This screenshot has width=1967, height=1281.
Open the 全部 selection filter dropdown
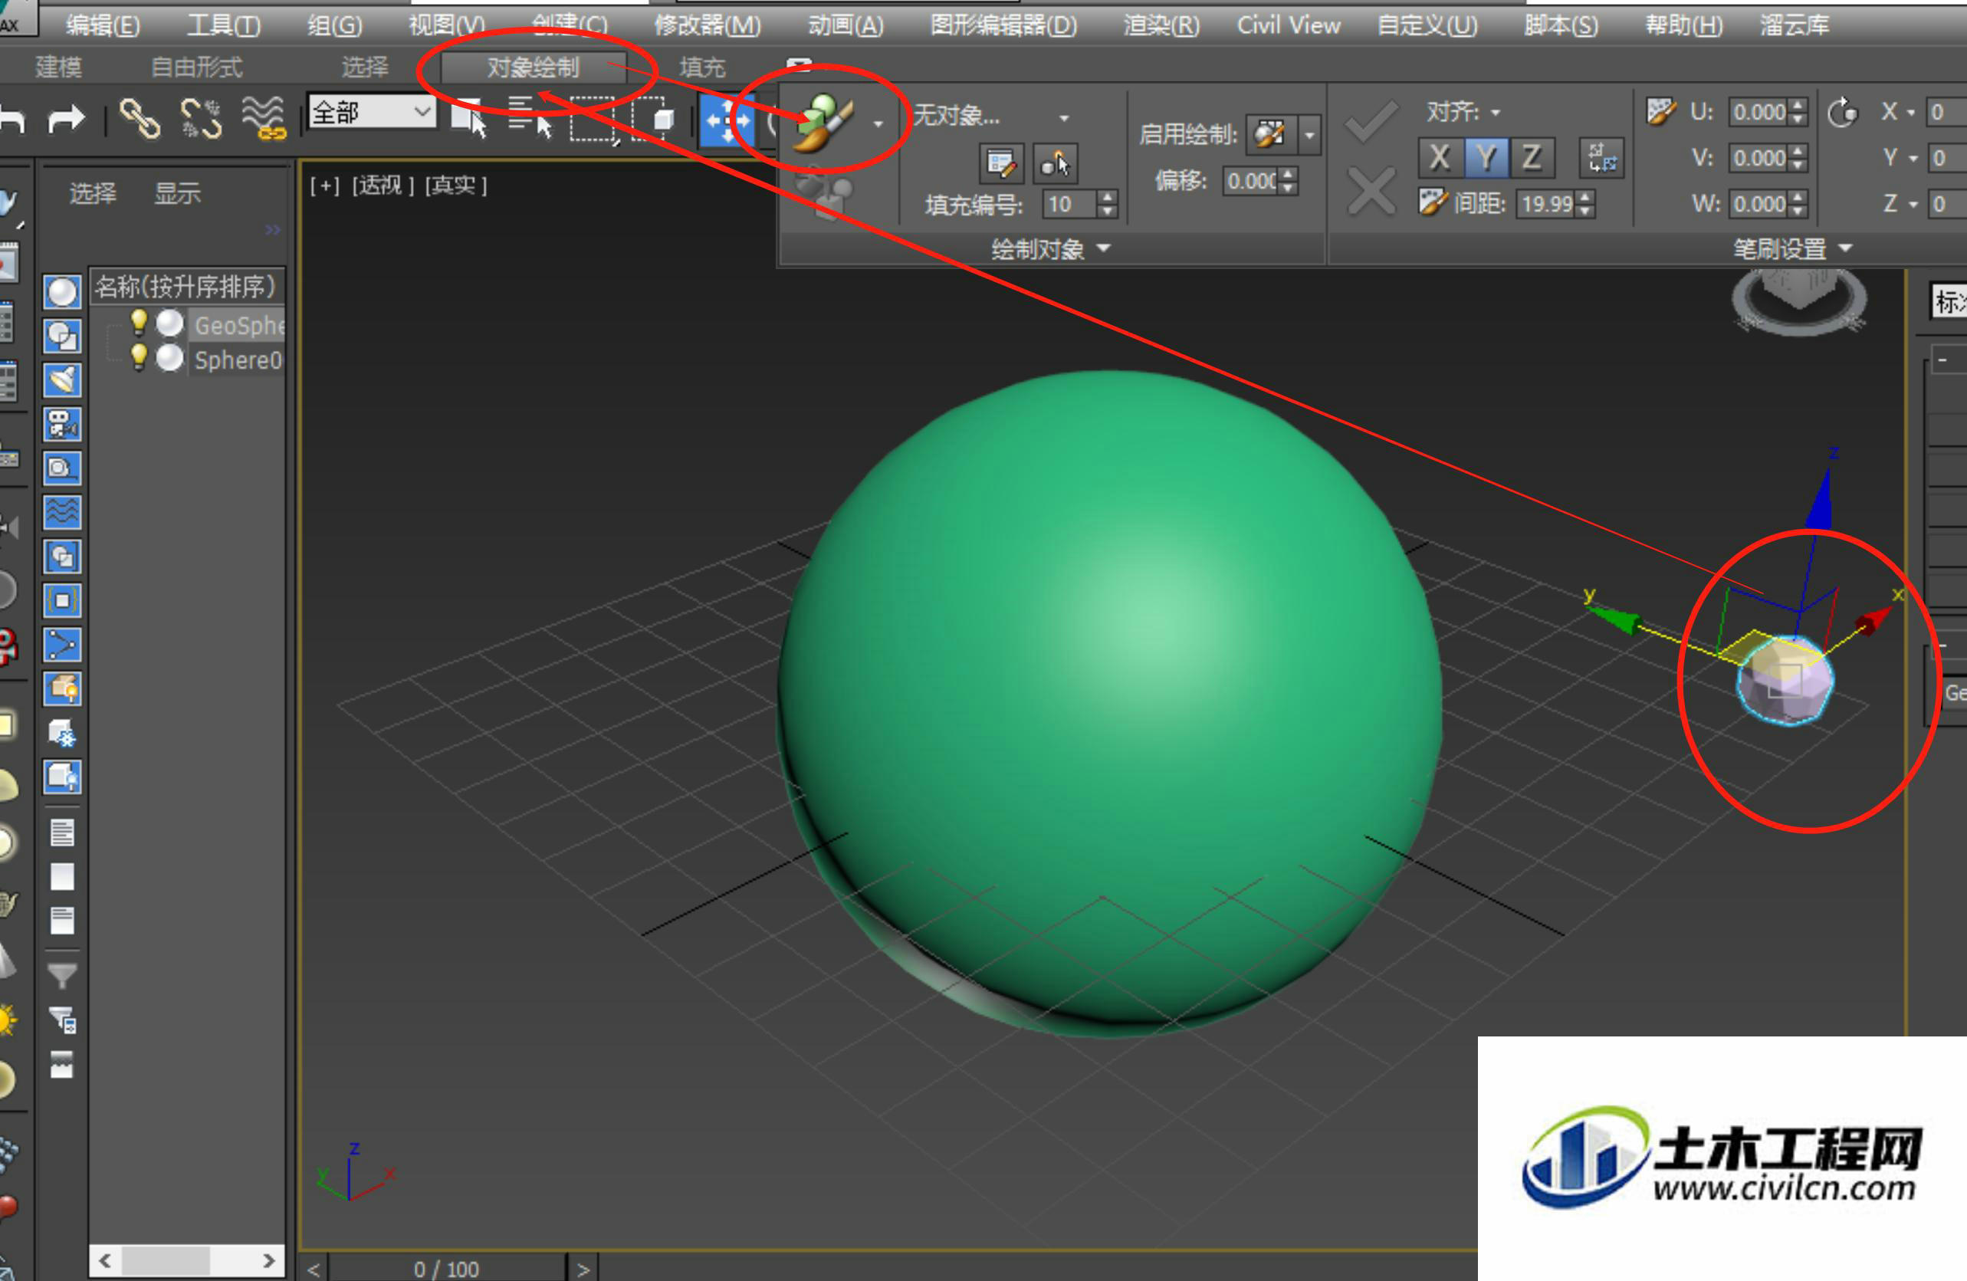click(372, 112)
